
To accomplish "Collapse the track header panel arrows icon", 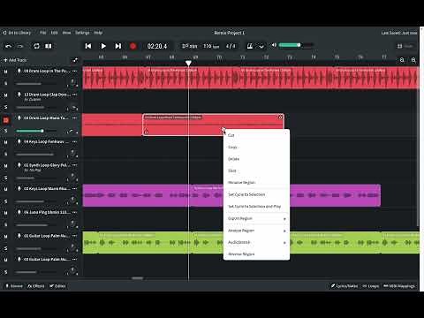I will (75, 60).
